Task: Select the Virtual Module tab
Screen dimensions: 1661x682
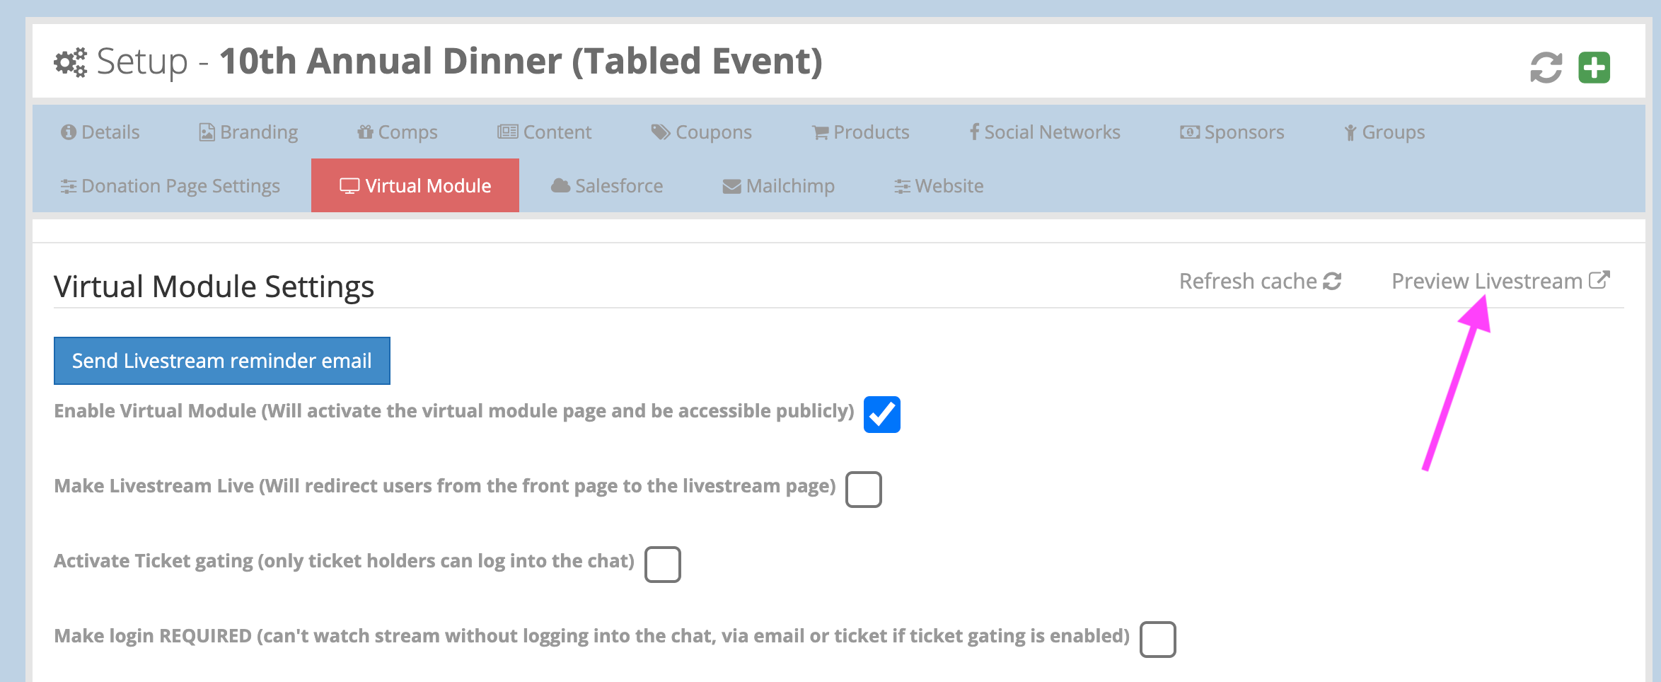Action: click(x=415, y=186)
